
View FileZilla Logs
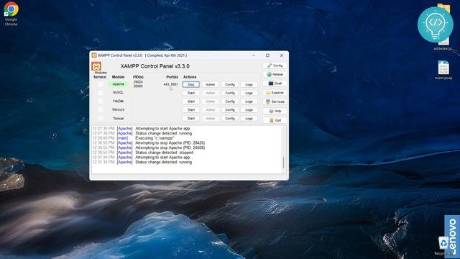(x=249, y=101)
